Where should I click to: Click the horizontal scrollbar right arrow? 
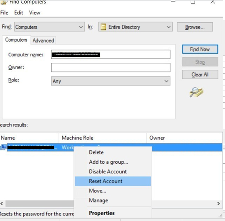point(219,203)
